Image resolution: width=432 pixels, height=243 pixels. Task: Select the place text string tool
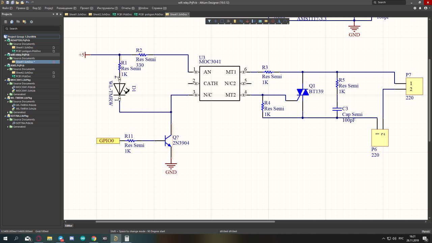tap(279, 21)
